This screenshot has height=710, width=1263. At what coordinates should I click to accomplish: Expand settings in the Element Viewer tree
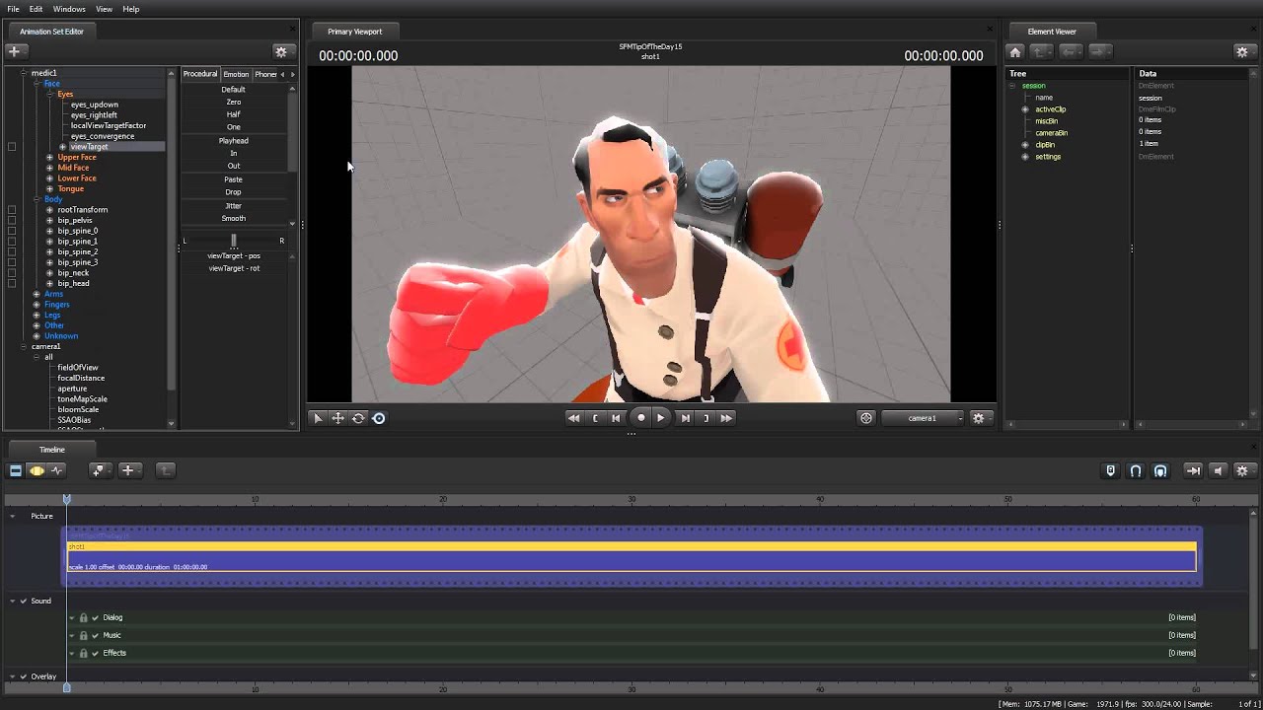(x=1025, y=157)
